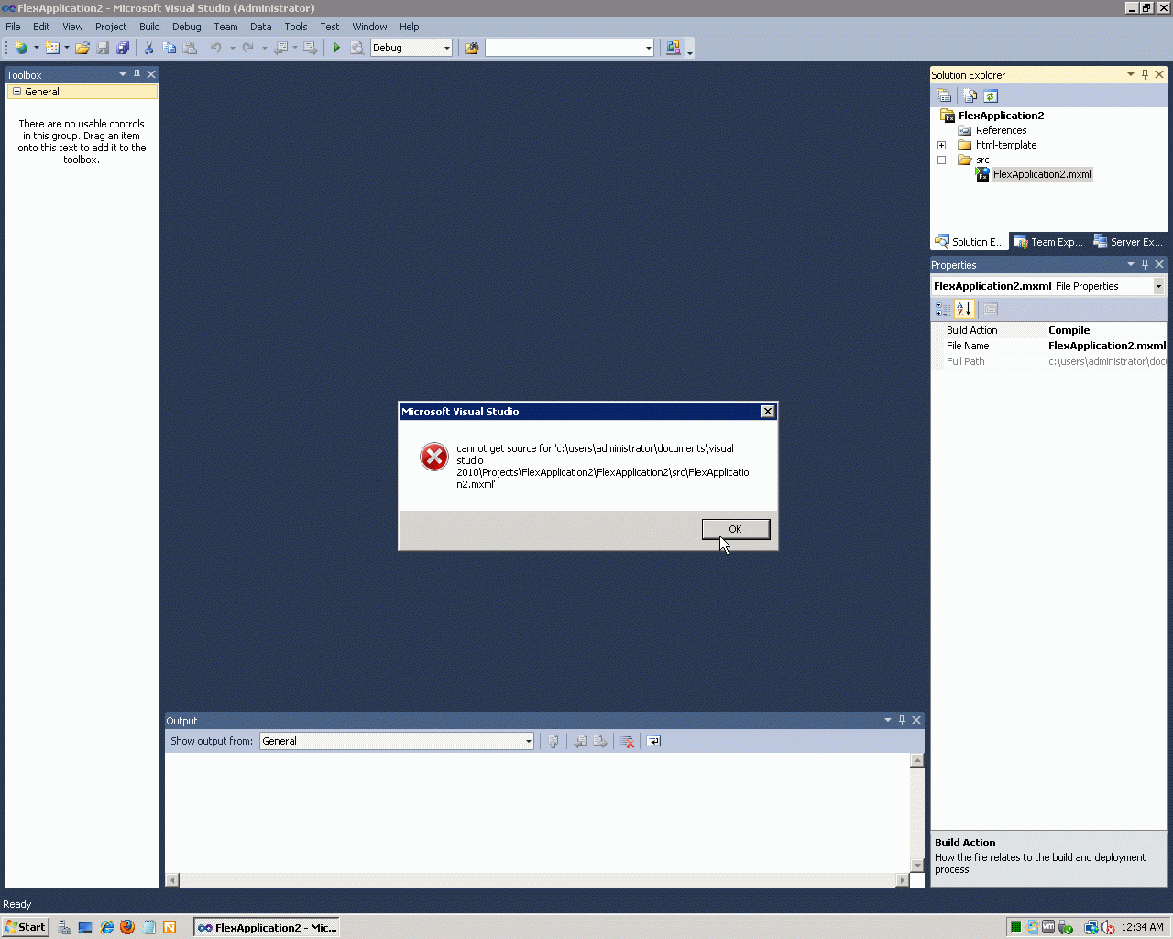Click the Property Pages icon in Properties
Screen dimensions: 1173x939
click(x=991, y=309)
